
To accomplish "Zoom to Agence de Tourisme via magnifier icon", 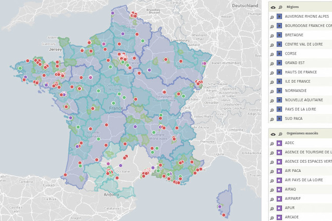I will pos(272,153).
